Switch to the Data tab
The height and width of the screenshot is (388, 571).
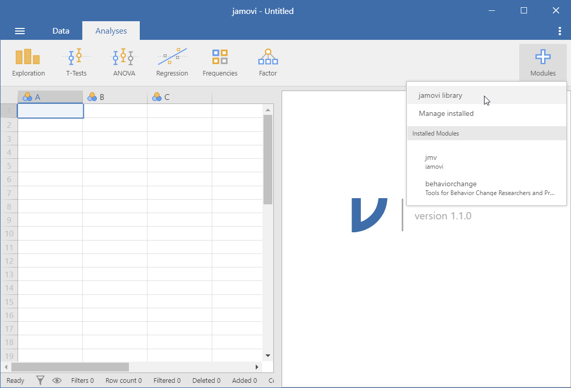[x=61, y=31]
